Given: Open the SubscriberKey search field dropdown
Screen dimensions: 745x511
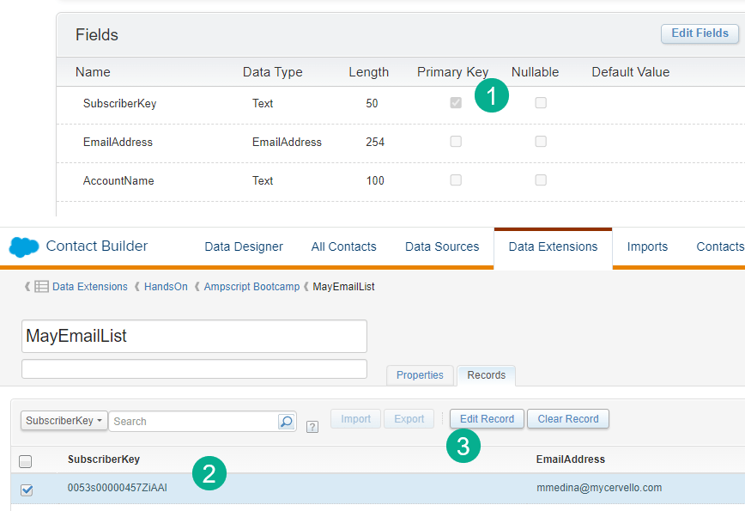Looking at the screenshot, I should tap(64, 421).
